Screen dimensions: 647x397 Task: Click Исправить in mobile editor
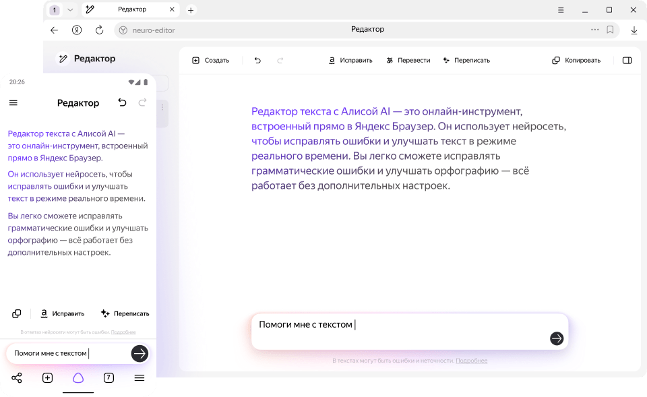coord(62,313)
